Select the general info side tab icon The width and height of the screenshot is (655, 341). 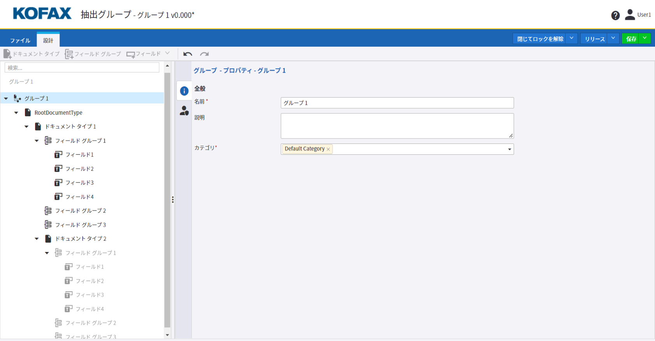[184, 91]
